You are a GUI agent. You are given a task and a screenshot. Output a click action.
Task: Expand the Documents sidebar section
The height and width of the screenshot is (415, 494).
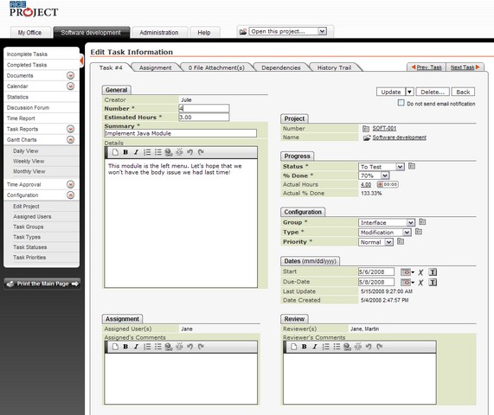click(71, 75)
